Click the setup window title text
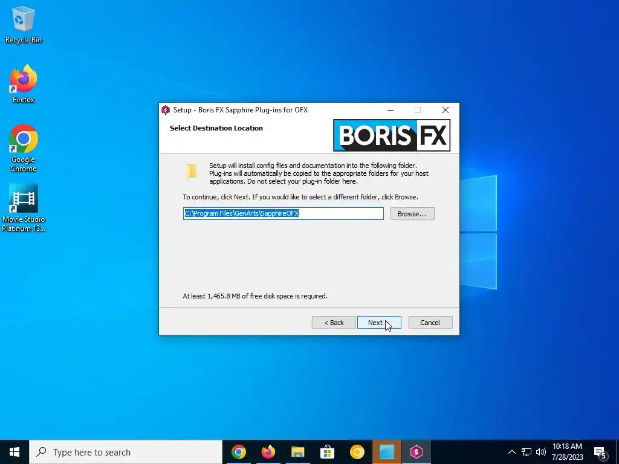The width and height of the screenshot is (619, 464). point(241,110)
